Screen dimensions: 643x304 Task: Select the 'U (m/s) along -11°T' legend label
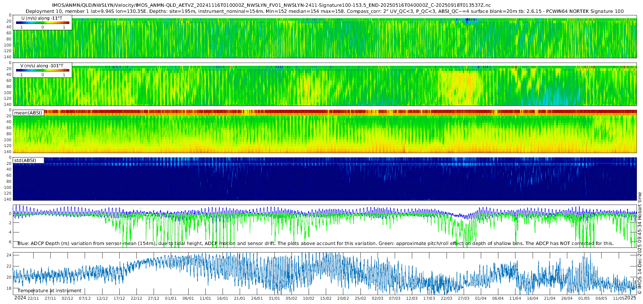click(42, 18)
